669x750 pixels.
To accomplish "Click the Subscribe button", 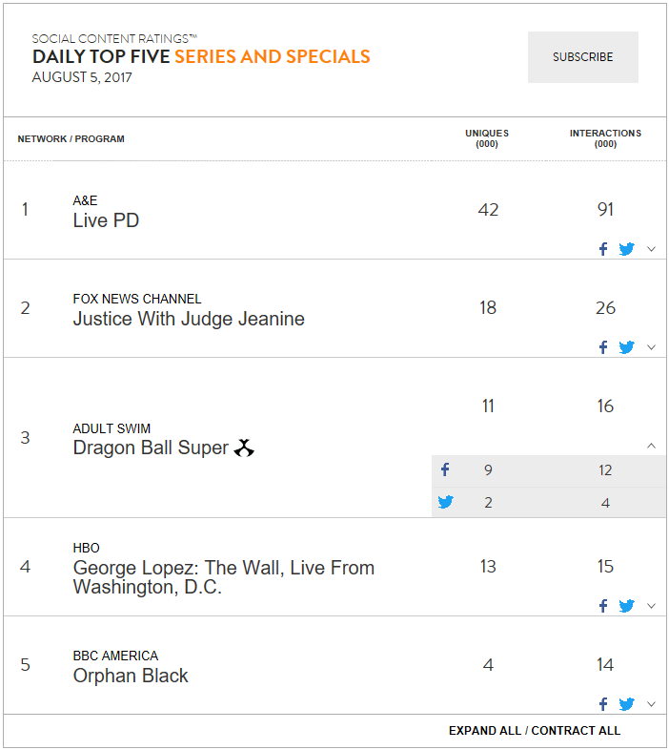I will pyautogui.click(x=583, y=57).
